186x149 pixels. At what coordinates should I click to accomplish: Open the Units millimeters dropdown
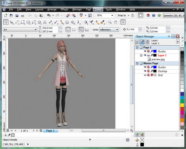tap(117, 29)
